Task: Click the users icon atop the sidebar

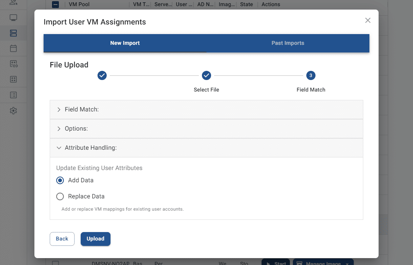Action: 13,3
